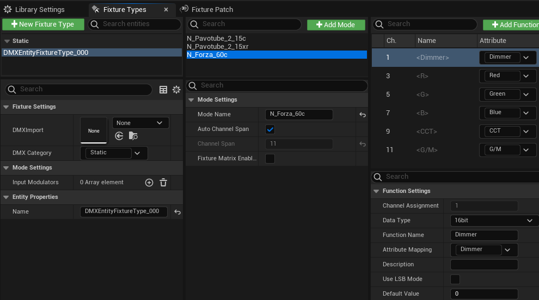Image resolution: width=539 pixels, height=300 pixels.
Task: Collapse the Fixture Settings section
Action: tap(6, 107)
